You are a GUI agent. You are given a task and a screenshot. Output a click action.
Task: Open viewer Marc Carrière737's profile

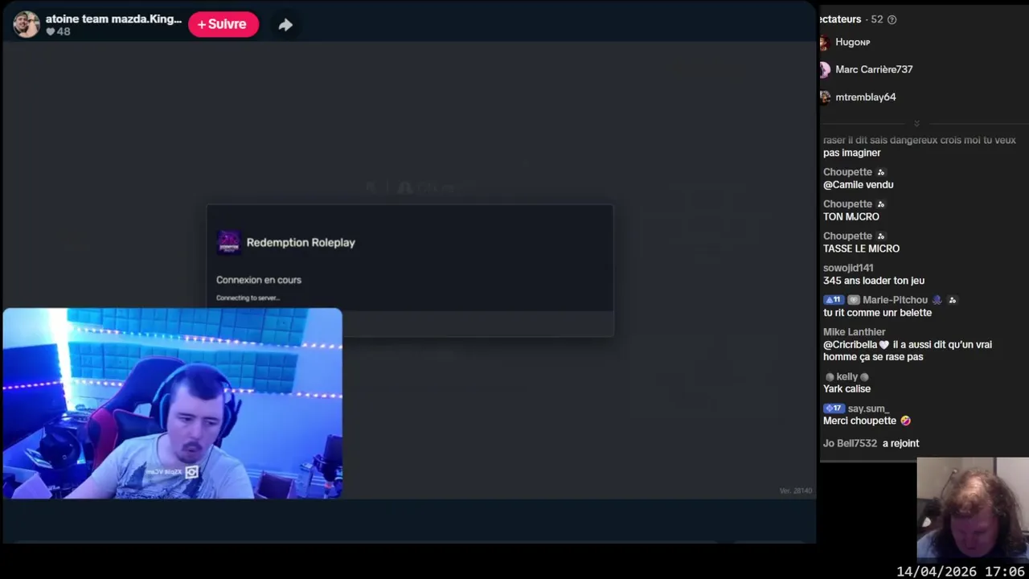pyautogui.click(x=874, y=69)
